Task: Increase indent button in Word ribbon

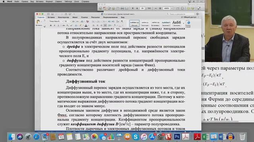Action: [113, 21]
